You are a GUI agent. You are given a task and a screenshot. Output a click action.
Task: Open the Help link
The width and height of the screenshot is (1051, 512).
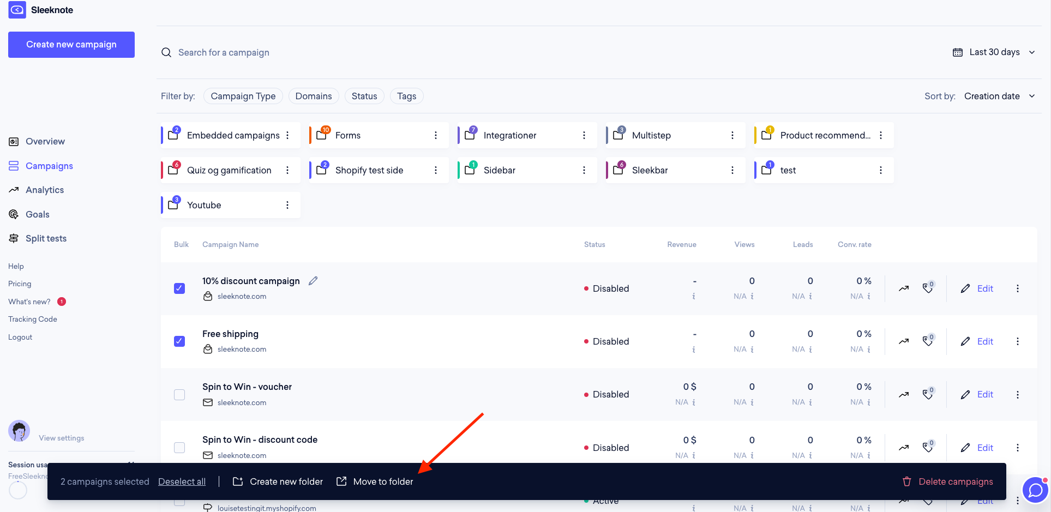point(16,266)
